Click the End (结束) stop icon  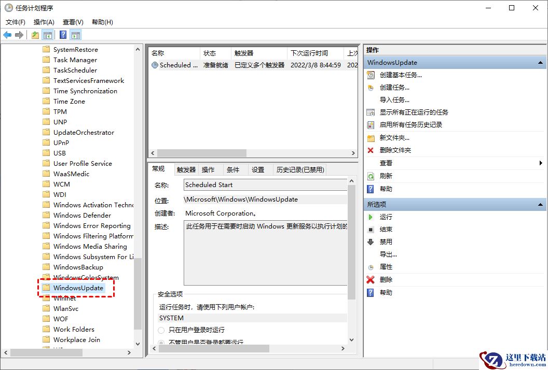pyautogui.click(x=371, y=230)
